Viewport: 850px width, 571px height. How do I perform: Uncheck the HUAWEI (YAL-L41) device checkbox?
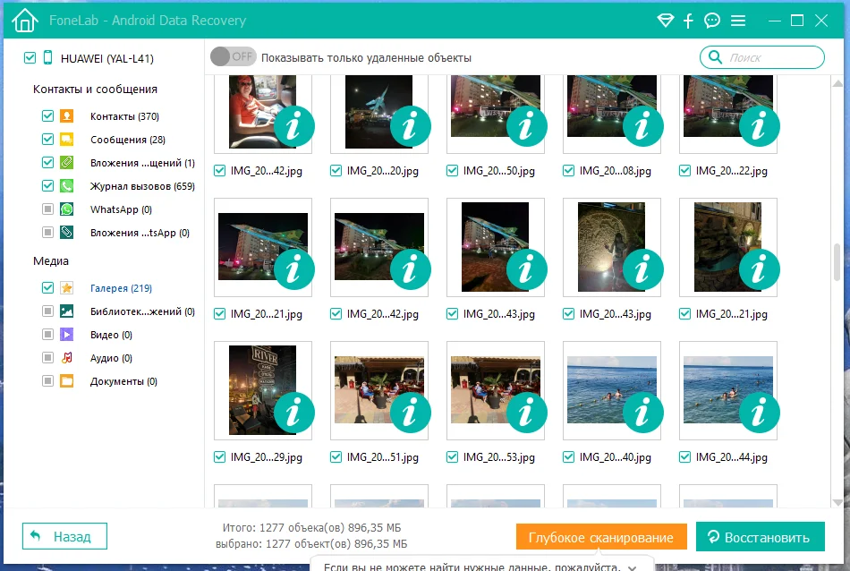point(30,57)
